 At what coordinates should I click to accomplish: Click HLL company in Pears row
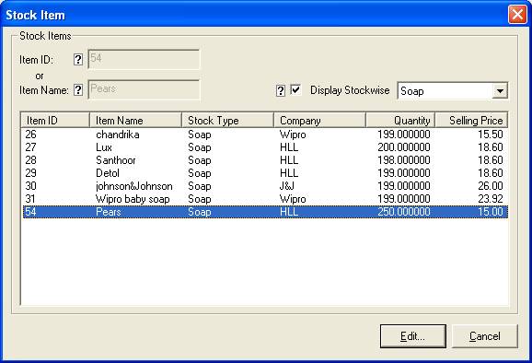pos(289,212)
